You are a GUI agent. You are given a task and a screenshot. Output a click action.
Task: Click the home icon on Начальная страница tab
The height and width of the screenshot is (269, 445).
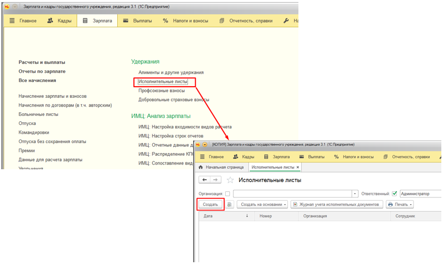point(201,168)
